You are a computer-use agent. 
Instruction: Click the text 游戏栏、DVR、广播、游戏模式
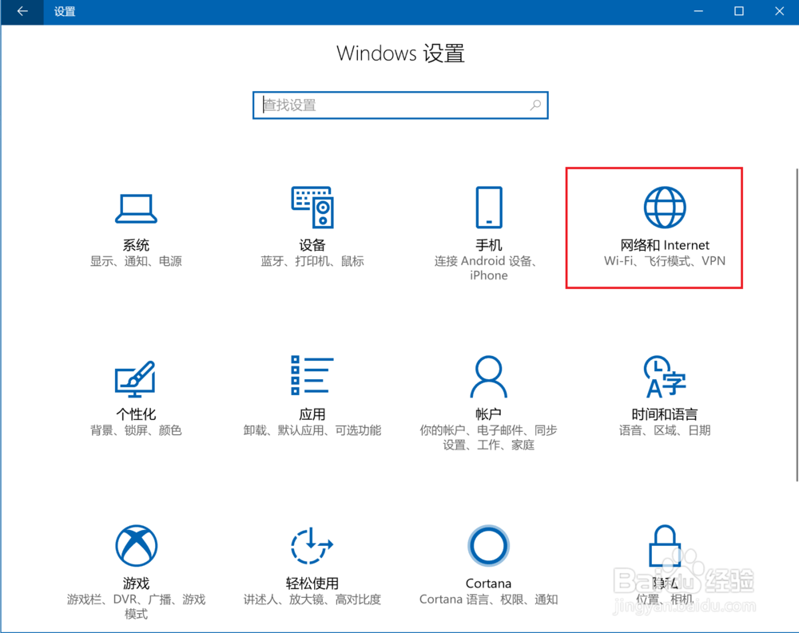pos(136,607)
